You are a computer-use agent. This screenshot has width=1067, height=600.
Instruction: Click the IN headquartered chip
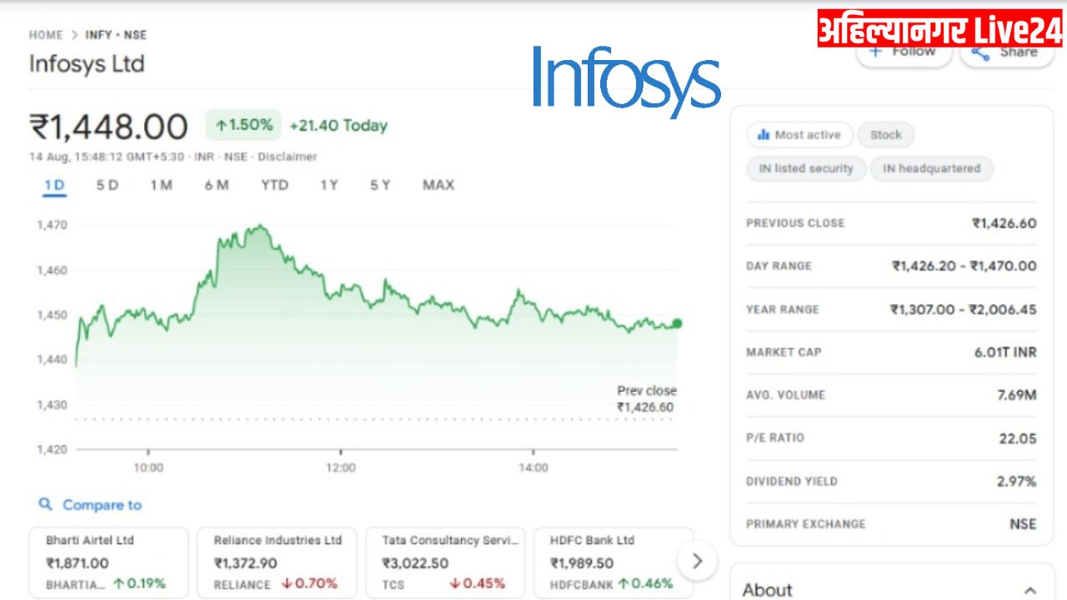tap(932, 168)
